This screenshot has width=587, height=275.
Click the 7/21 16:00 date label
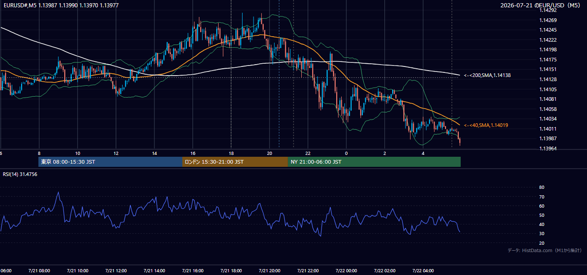pos(192,271)
